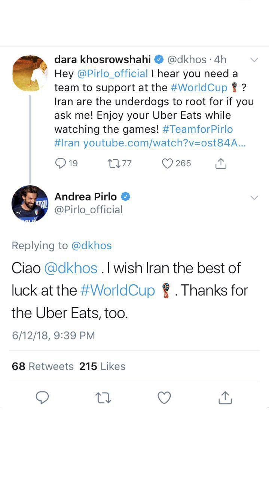Share dara khosrowshahi's tweet

pyautogui.click(x=221, y=164)
